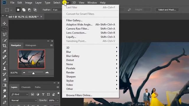189x106 pixels.
Task: Switch to the Paths tab
Action: tap(38, 87)
